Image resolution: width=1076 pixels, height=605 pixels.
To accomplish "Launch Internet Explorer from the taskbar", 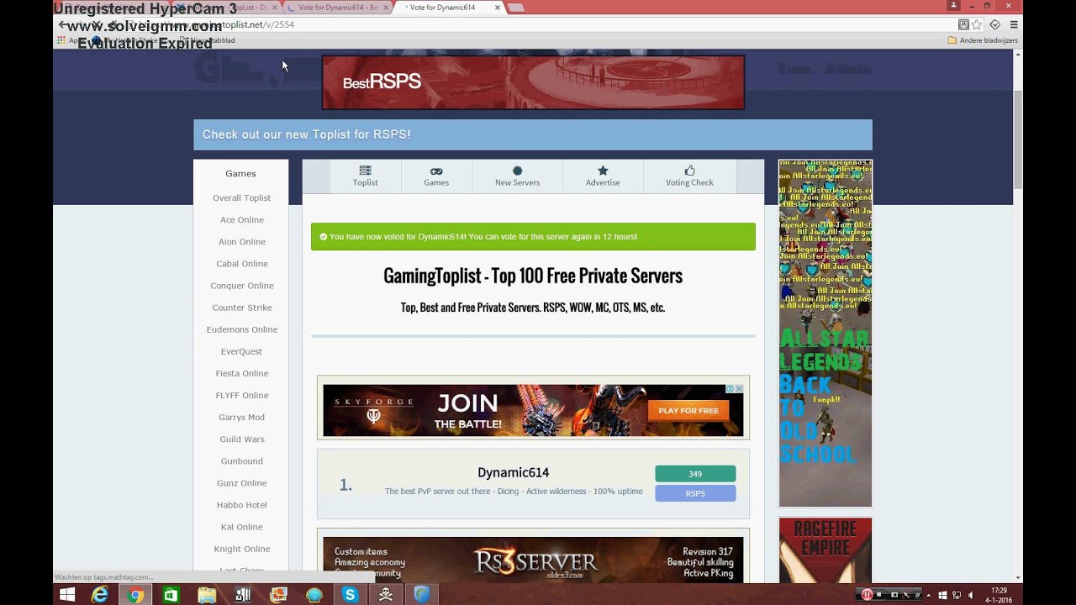I will pos(100,594).
